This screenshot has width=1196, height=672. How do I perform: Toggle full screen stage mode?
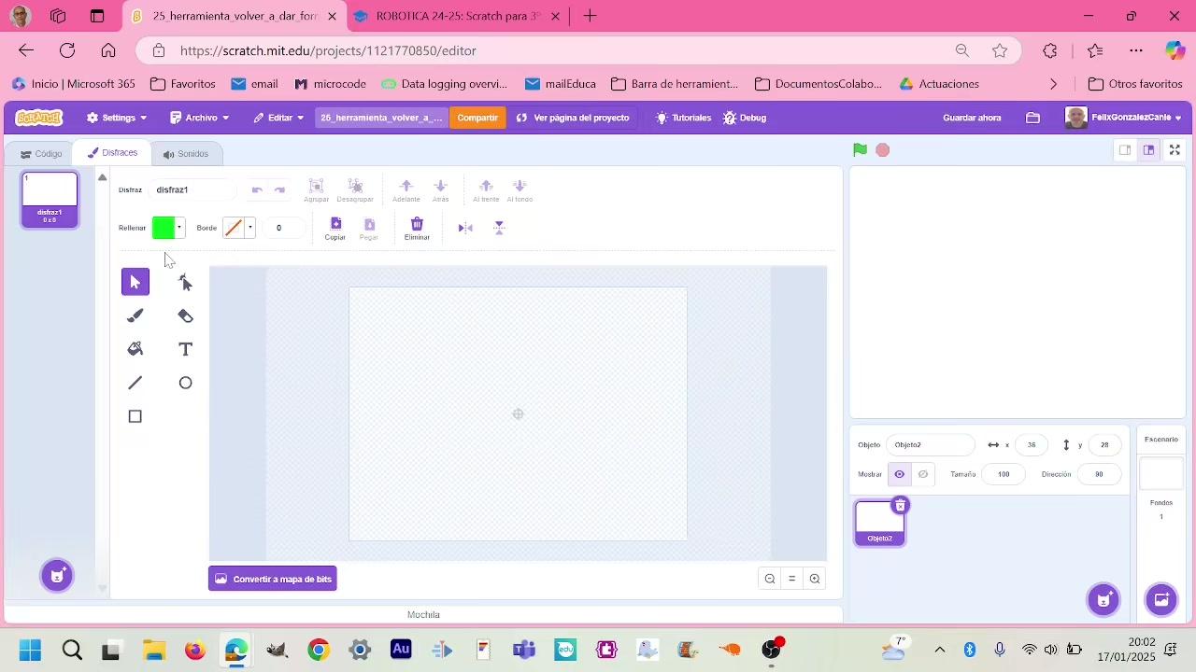(x=1175, y=150)
